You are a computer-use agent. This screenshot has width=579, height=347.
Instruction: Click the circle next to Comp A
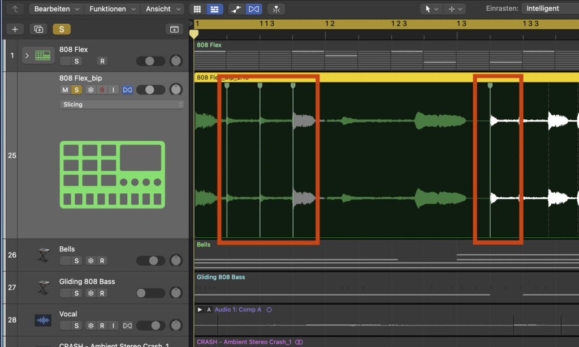[269, 310]
